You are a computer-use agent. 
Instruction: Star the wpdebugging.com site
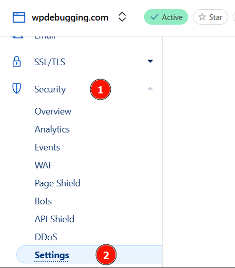[210, 17]
